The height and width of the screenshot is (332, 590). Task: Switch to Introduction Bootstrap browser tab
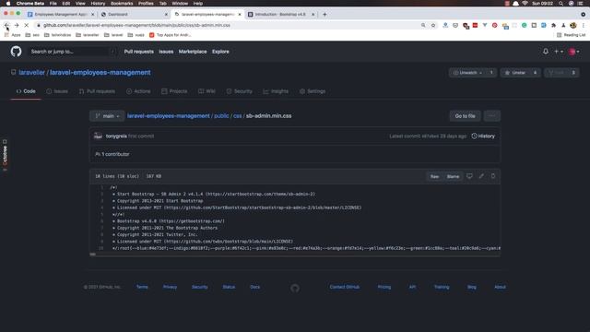pyautogui.click(x=281, y=15)
